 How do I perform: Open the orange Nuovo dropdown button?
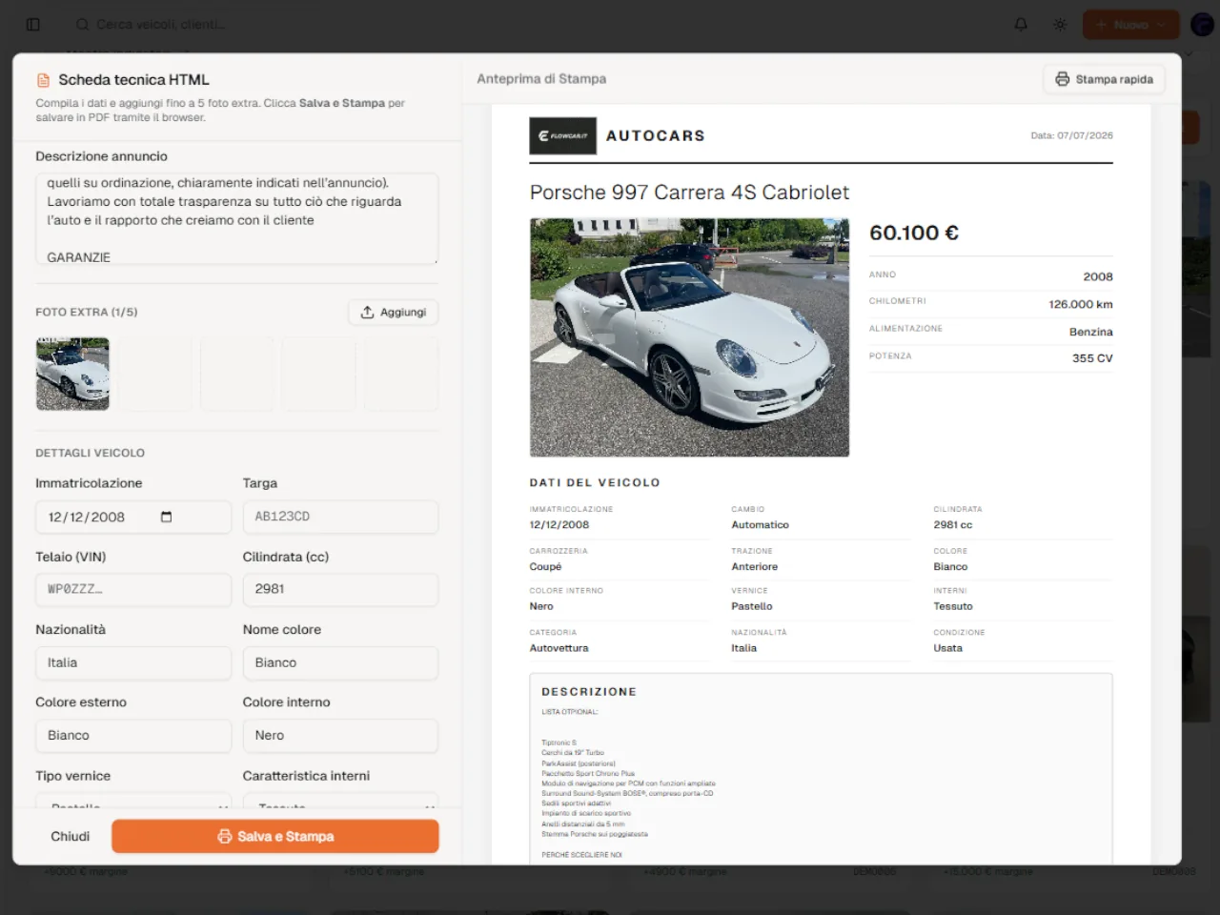[1130, 25]
